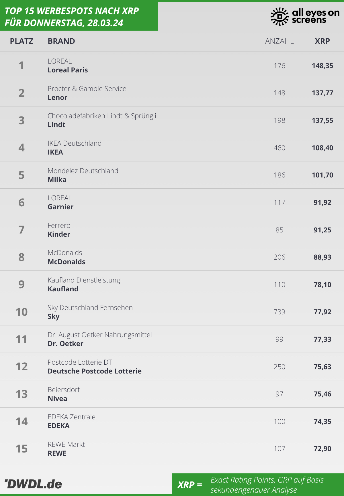Viewport: 344px width, 496px height.
Task: Select rank number 15 for REWE
Action: click(21, 449)
